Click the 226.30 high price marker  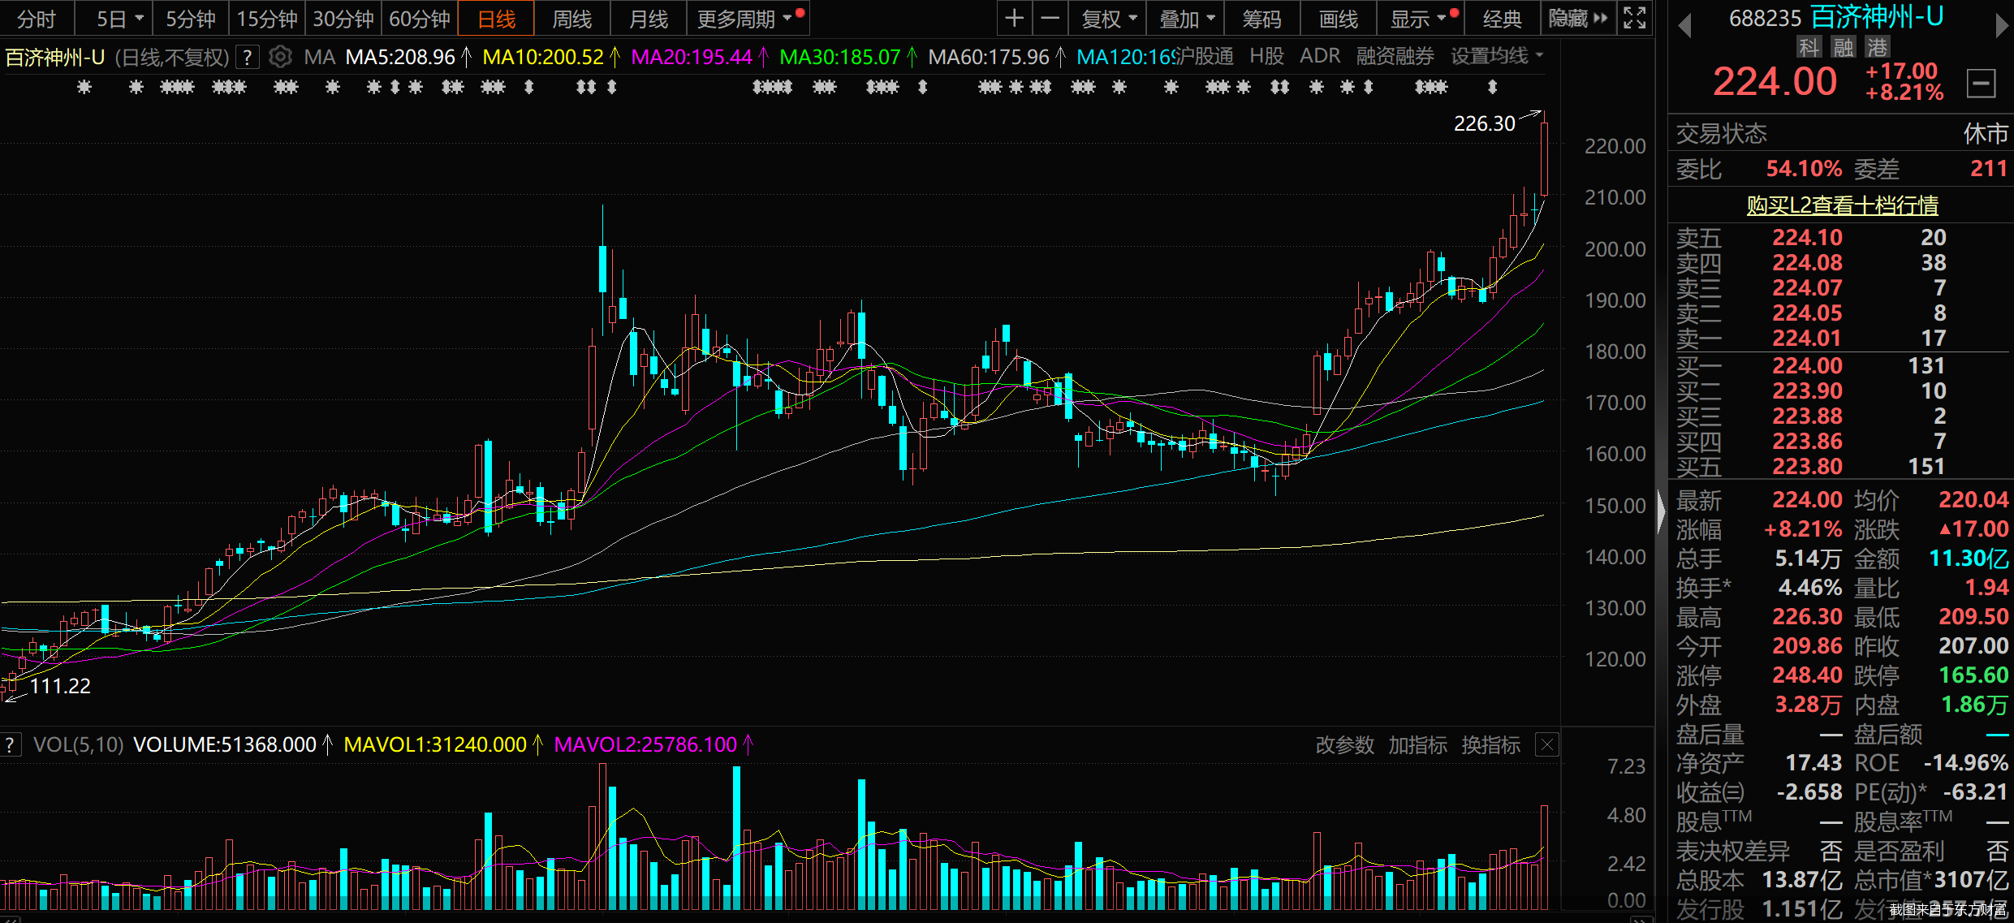[1484, 123]
